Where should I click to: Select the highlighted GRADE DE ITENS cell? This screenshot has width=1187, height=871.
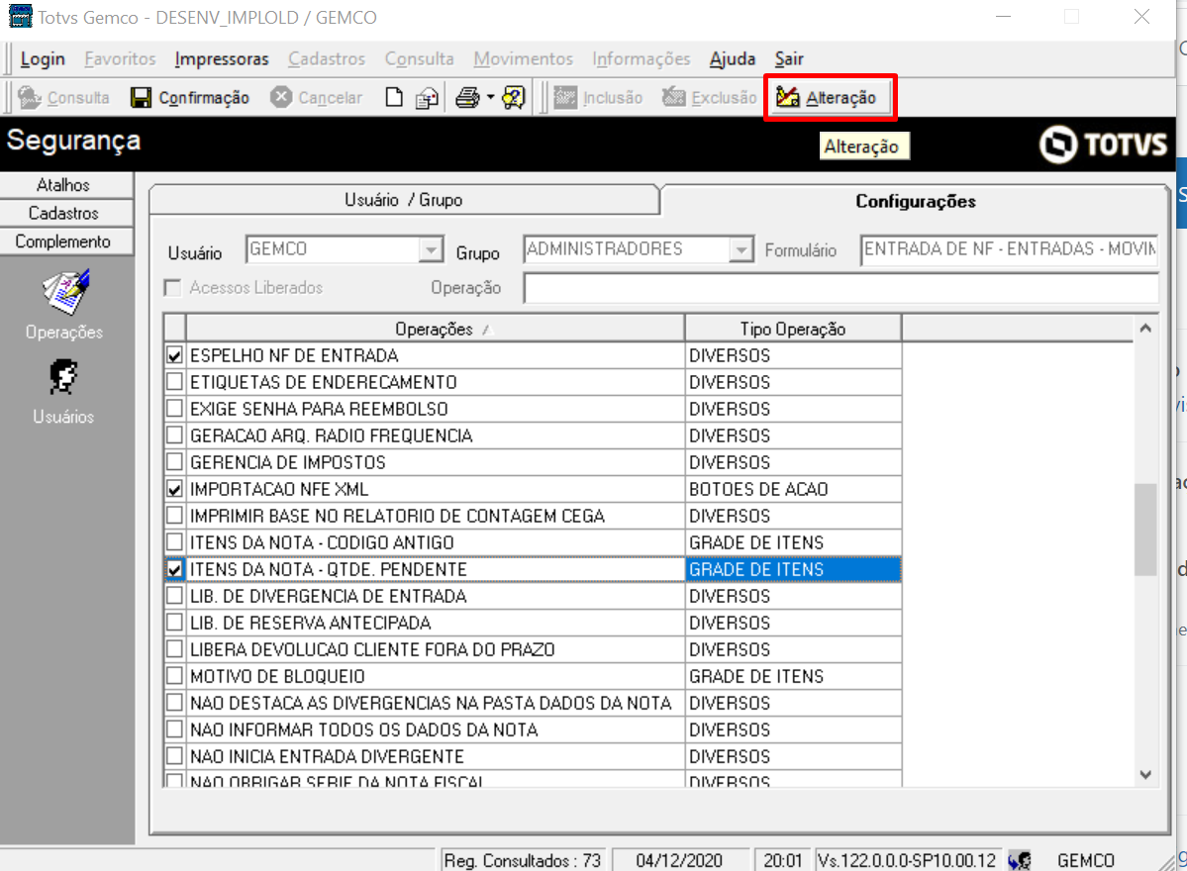click(x=793, y=569)
